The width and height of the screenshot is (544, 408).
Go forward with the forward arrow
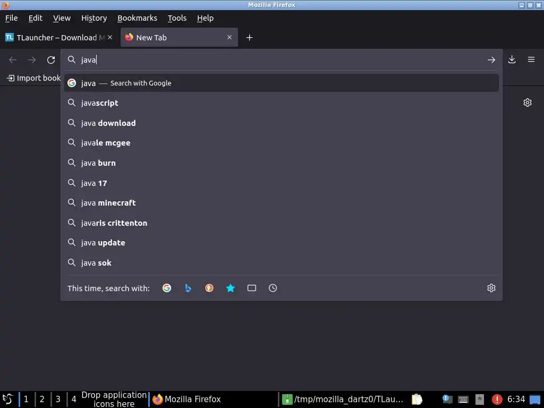(x=32, y=59)
